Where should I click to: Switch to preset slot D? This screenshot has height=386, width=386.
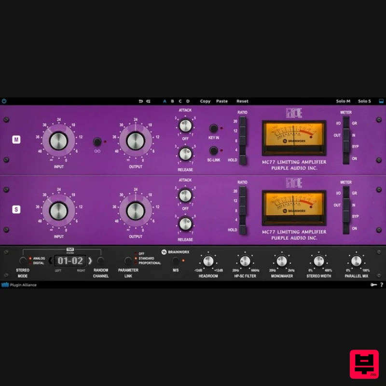[x=187, y=101]
